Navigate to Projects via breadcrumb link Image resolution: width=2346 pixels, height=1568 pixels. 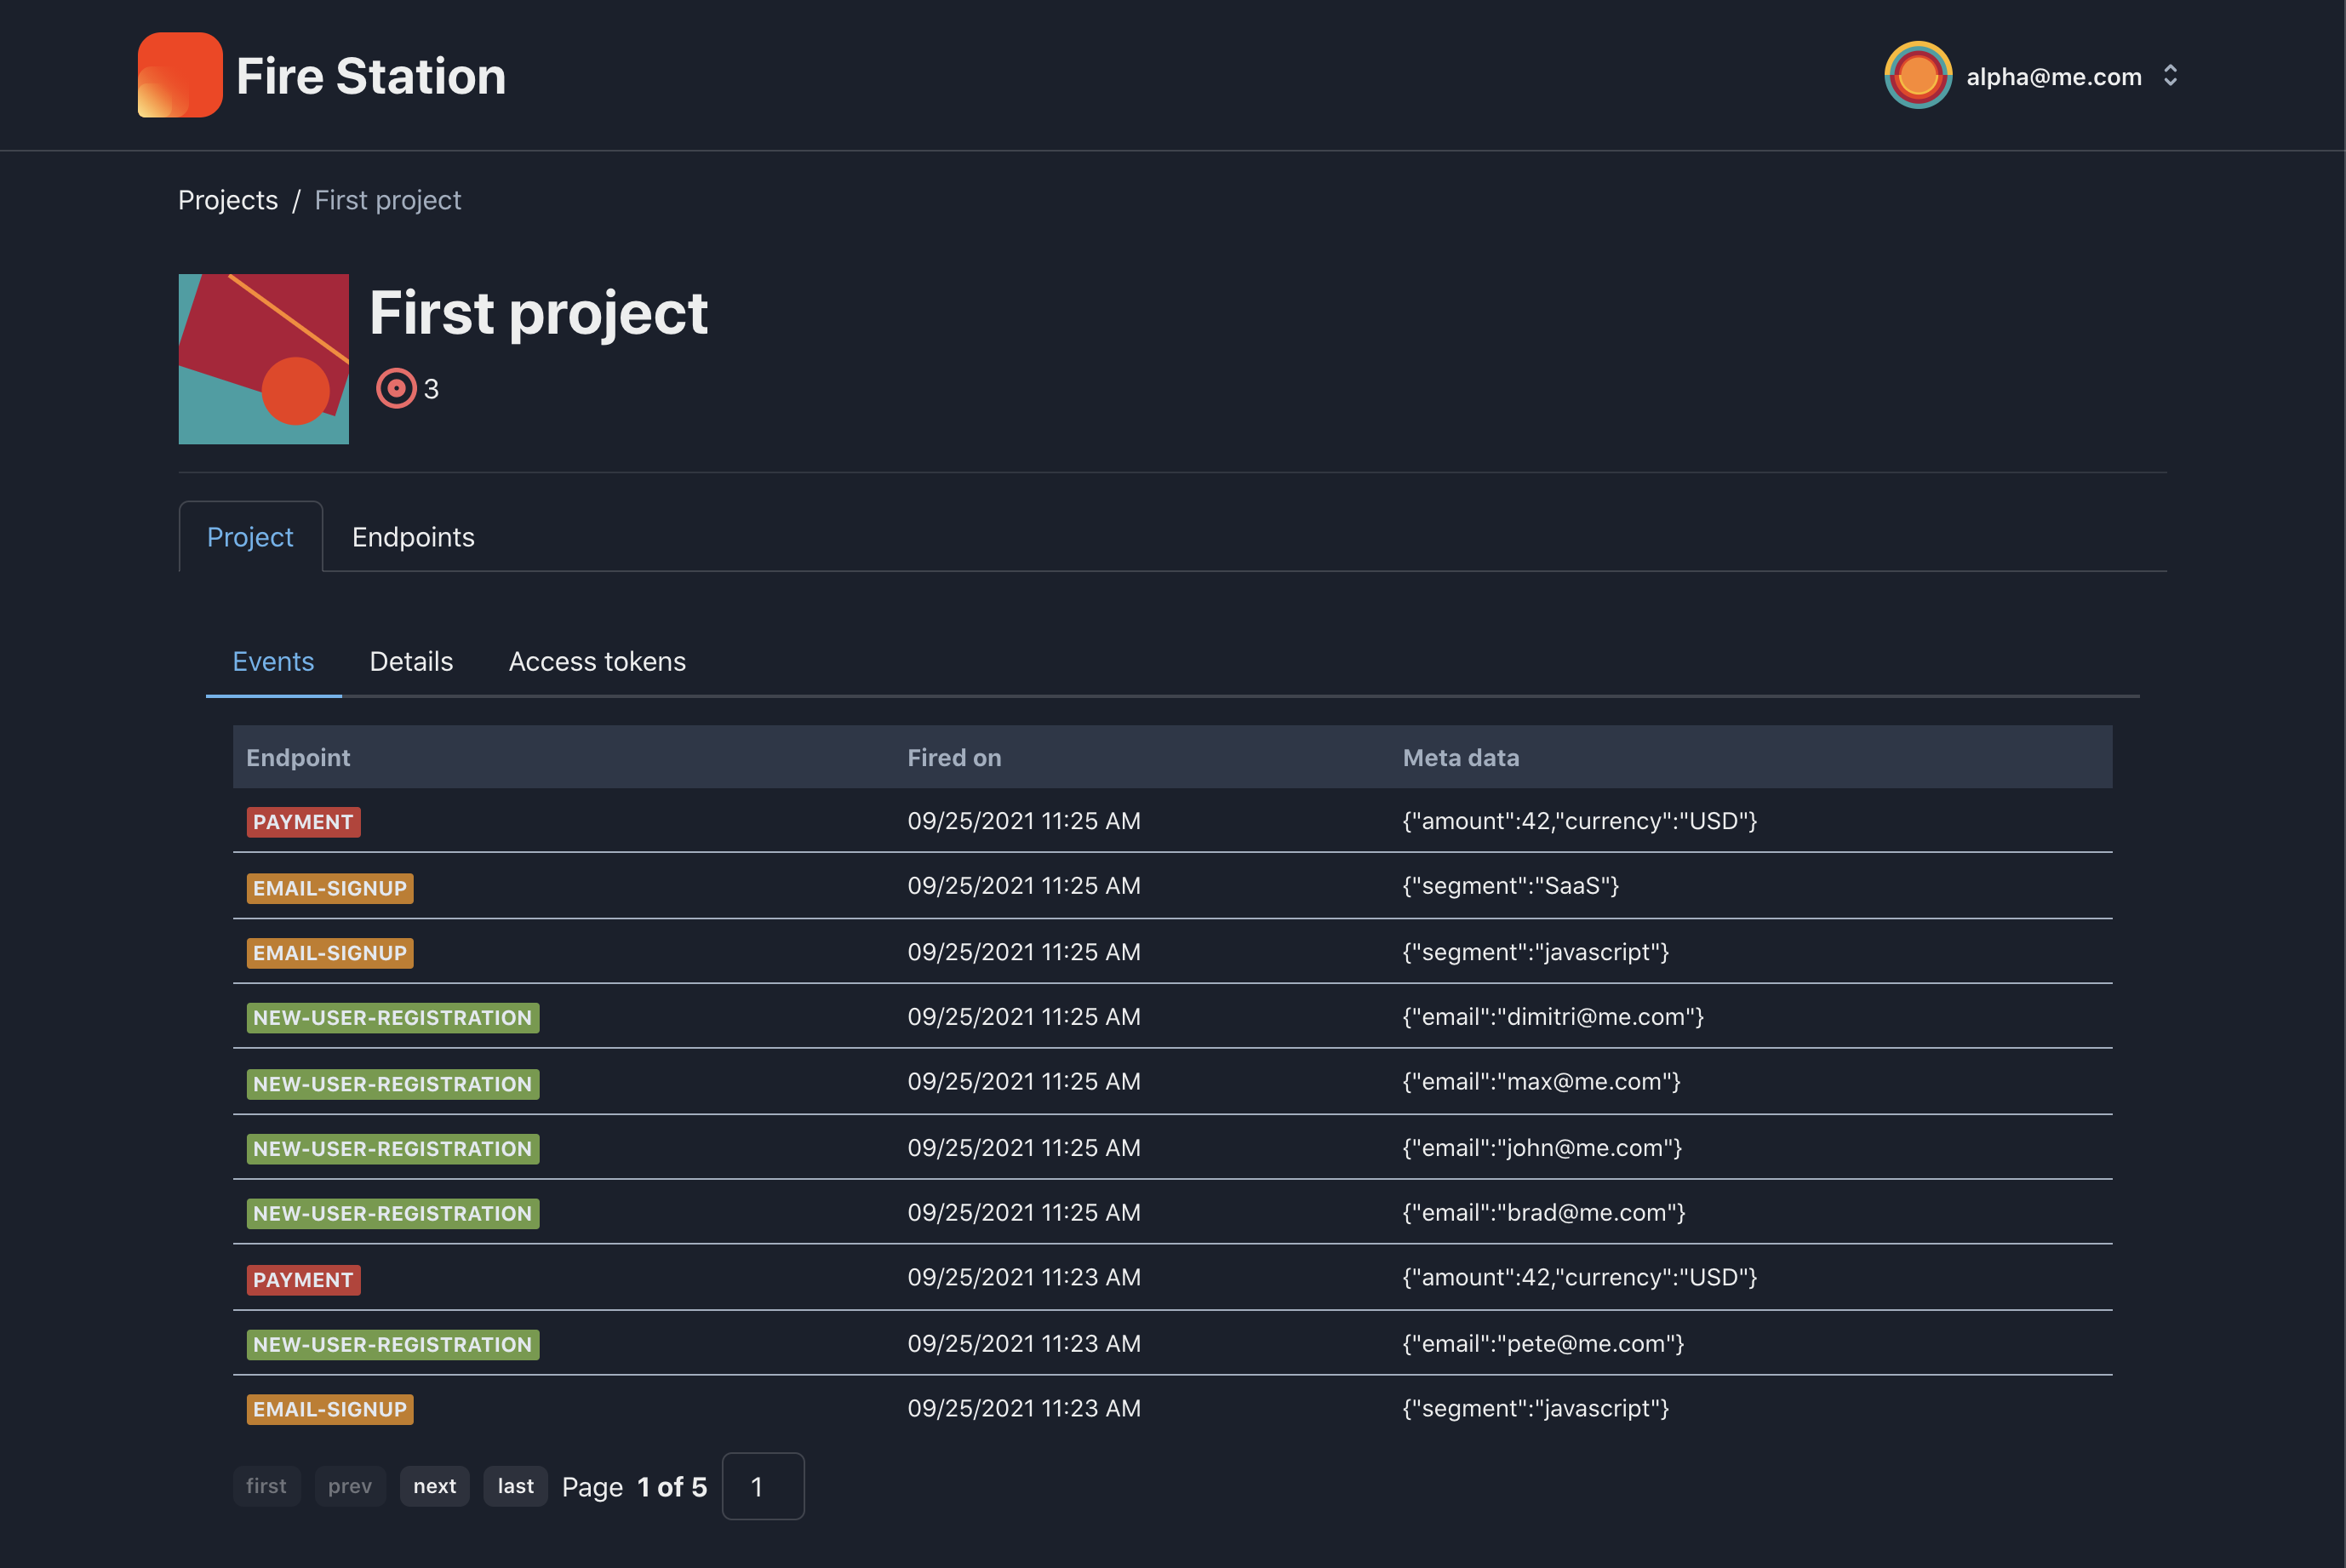pyautogui.click(x=228, y=200)
